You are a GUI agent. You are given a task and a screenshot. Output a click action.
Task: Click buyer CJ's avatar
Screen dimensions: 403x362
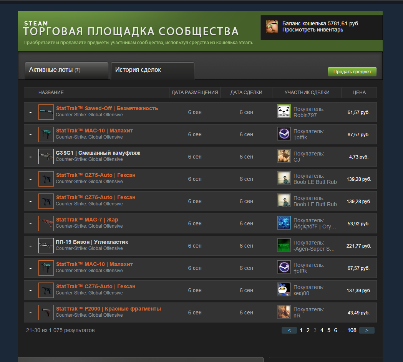pyautogui.click(x=284, y=156)
